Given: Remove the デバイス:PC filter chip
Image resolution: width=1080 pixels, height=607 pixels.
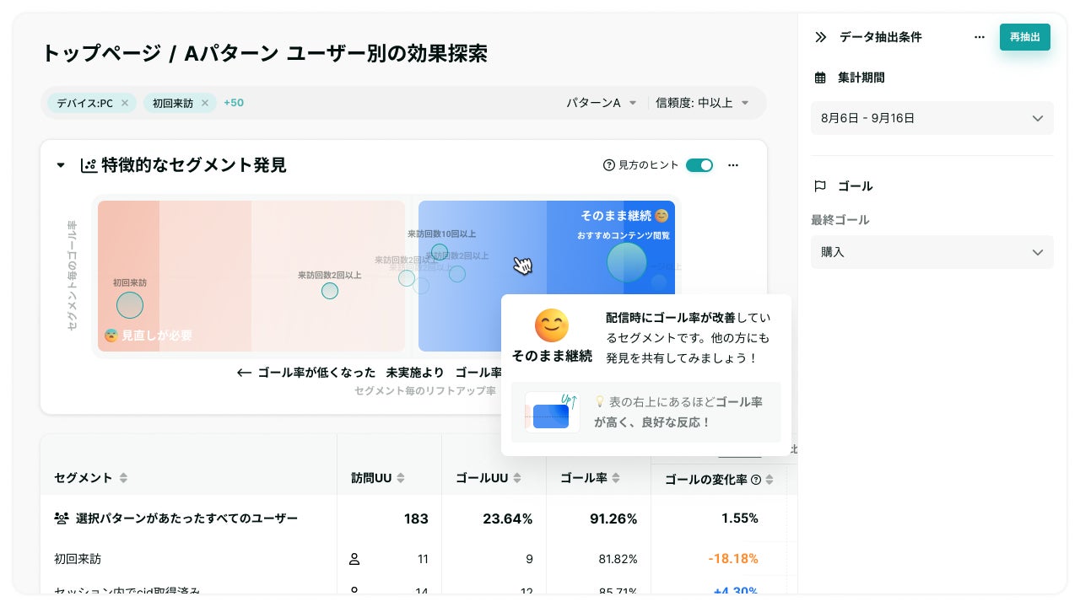Looking at the screenshot, I should [125, 103].
